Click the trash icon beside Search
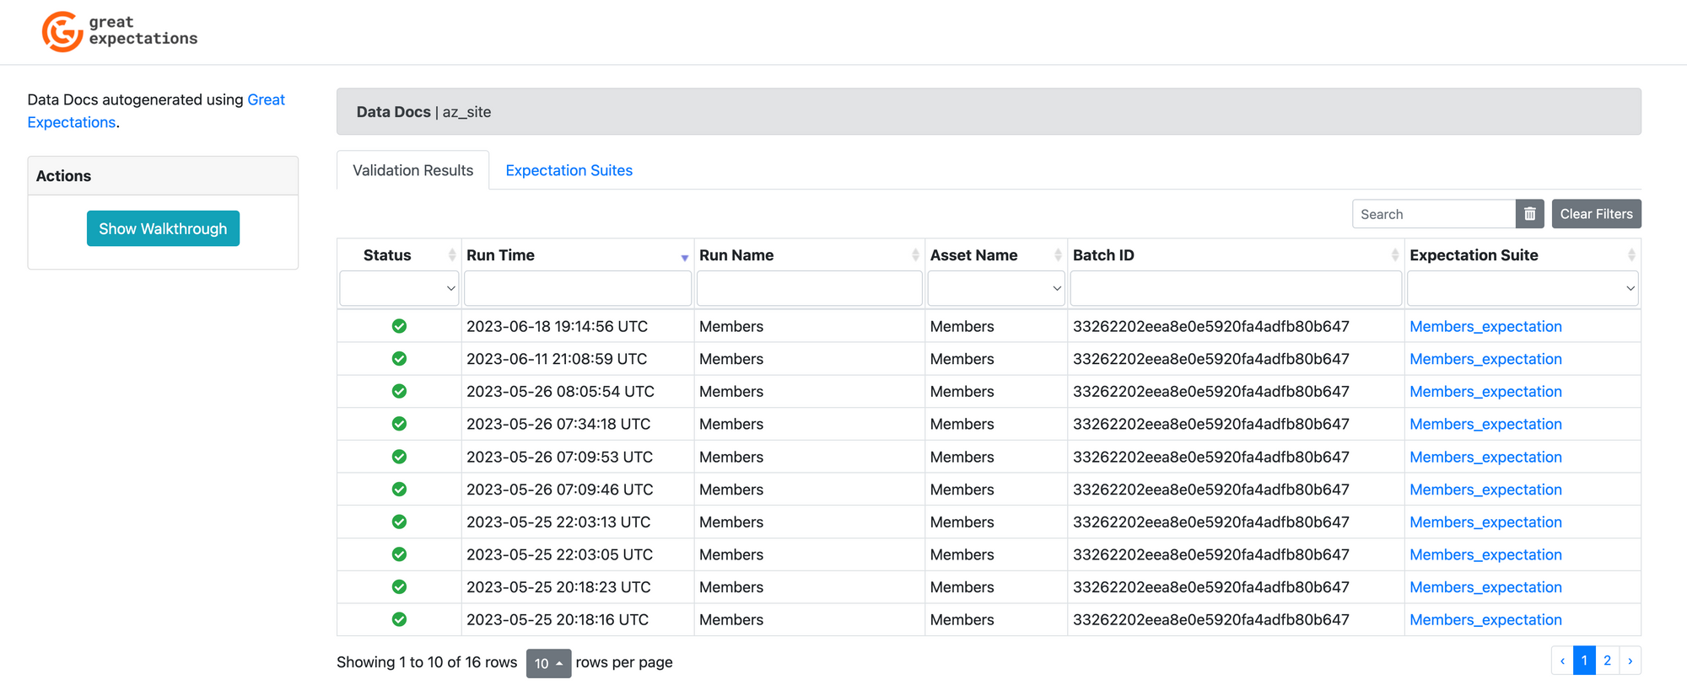1687x685 pixels. [x=1529, y=214]
